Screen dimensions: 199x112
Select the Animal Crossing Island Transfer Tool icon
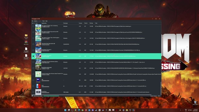pyautogui.click(x=38, y=74)
